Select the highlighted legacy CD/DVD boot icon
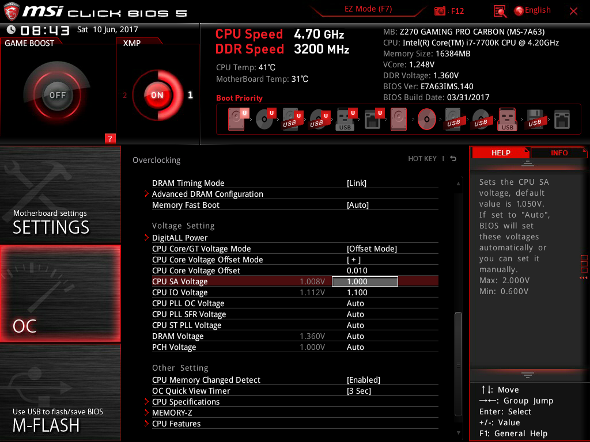Viewport: 590px width, 442px height. [427, 119]
